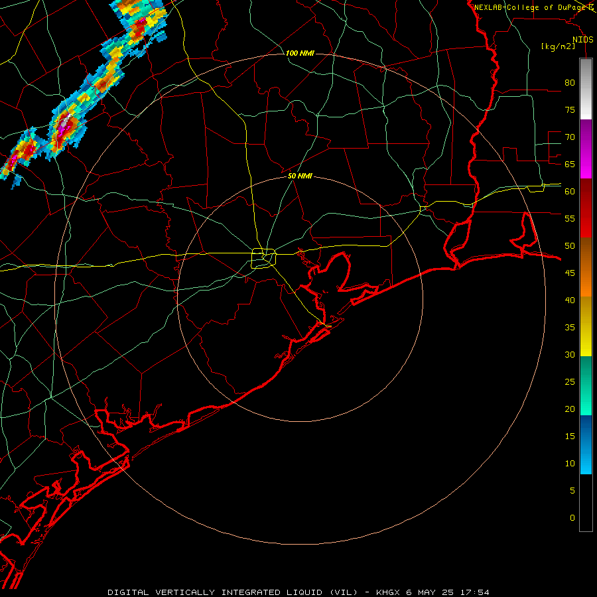The image size is (597, 597).
Task: Click scale value 20
Action: pos(570,409)
